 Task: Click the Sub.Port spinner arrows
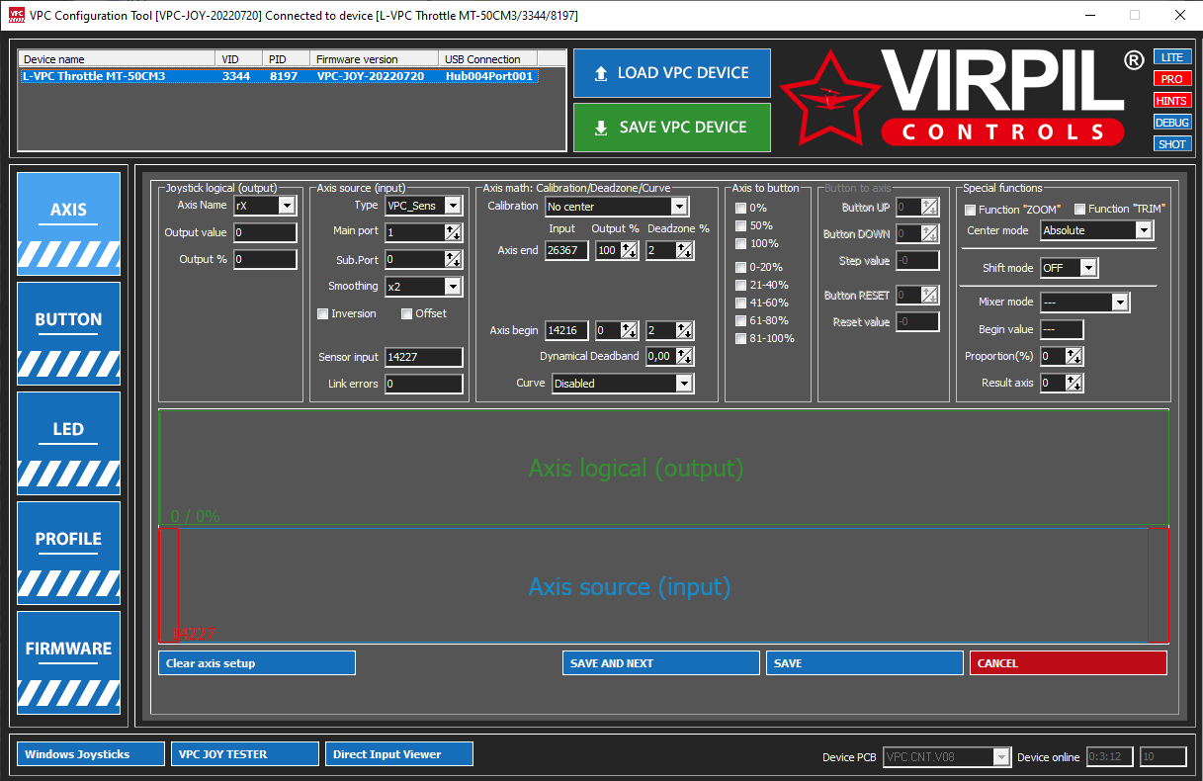[x=454, y=259]
